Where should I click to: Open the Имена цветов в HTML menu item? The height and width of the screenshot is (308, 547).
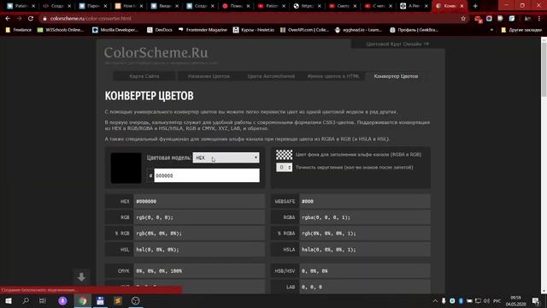click(x=333, y=76)
